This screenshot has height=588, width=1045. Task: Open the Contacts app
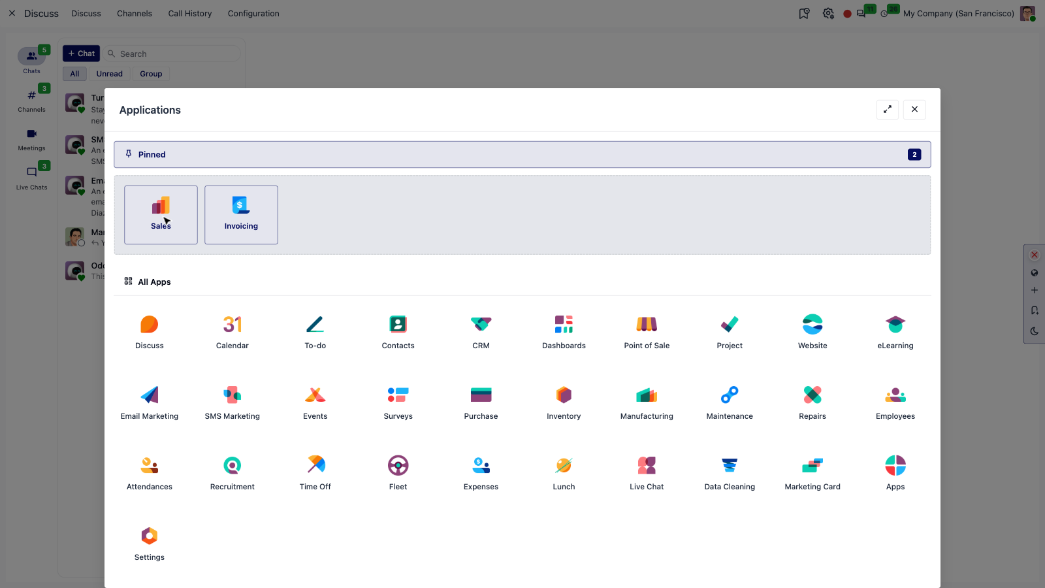coord(398,332)
